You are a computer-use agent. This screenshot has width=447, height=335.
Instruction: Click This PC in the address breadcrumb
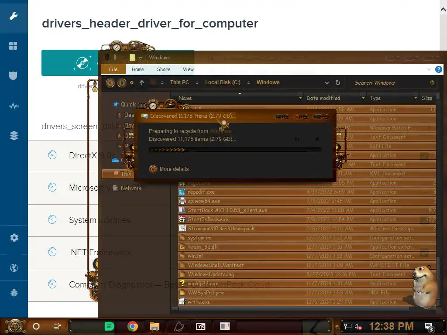(179, 82)
